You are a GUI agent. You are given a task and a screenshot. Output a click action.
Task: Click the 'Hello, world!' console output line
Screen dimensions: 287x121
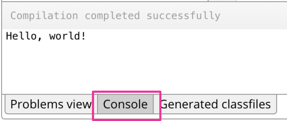click(46, 36)
